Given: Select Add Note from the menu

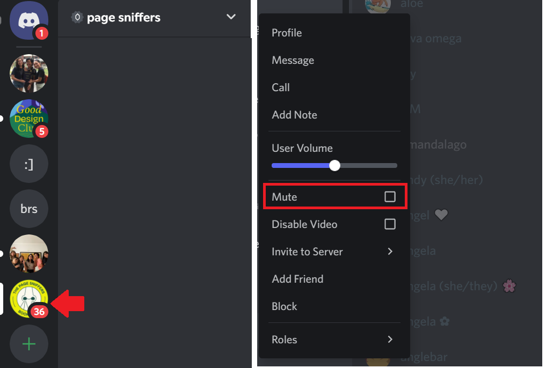Looking at the screenshot, I should point(294,115).
